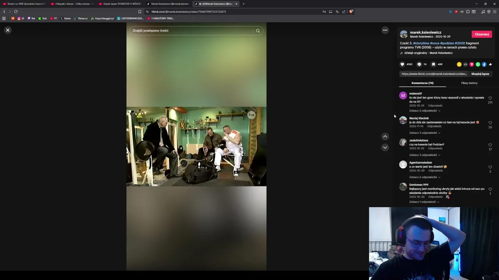The height and width of the screenshot is (280, 499).
Task: Click Skopiuj łącze to copy link
Action: coord(480,74)
